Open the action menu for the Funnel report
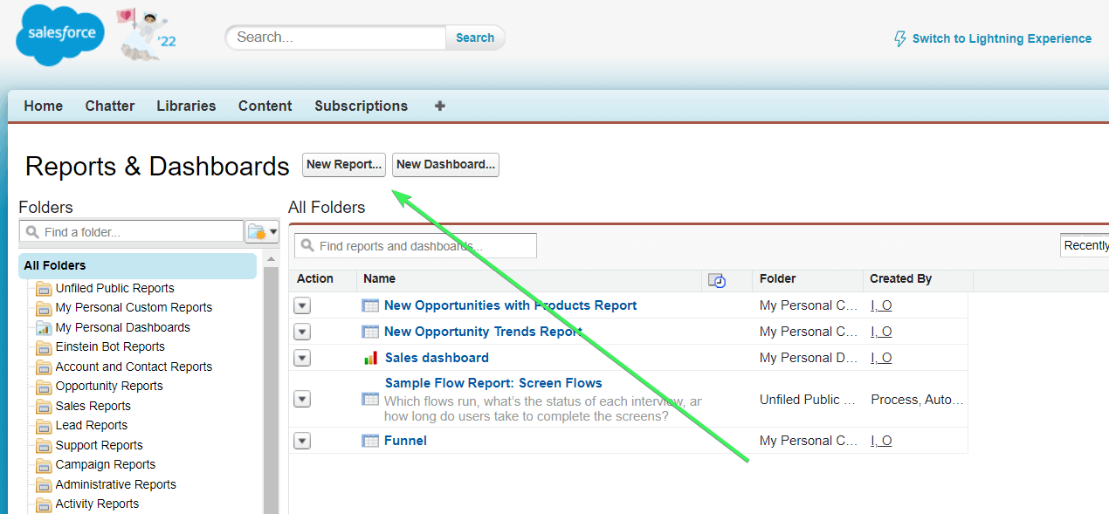The width and height of the screenshot is (1109, 514). click(x=301, y=441)
